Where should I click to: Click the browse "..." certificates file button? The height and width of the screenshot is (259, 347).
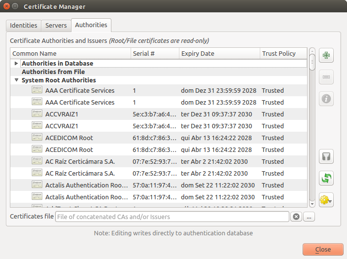(309, 217)
